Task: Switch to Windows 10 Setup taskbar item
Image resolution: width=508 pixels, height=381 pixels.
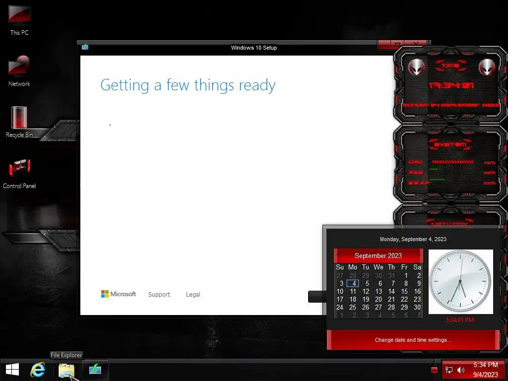Action: pyautogui.click(x=95, y=370)
